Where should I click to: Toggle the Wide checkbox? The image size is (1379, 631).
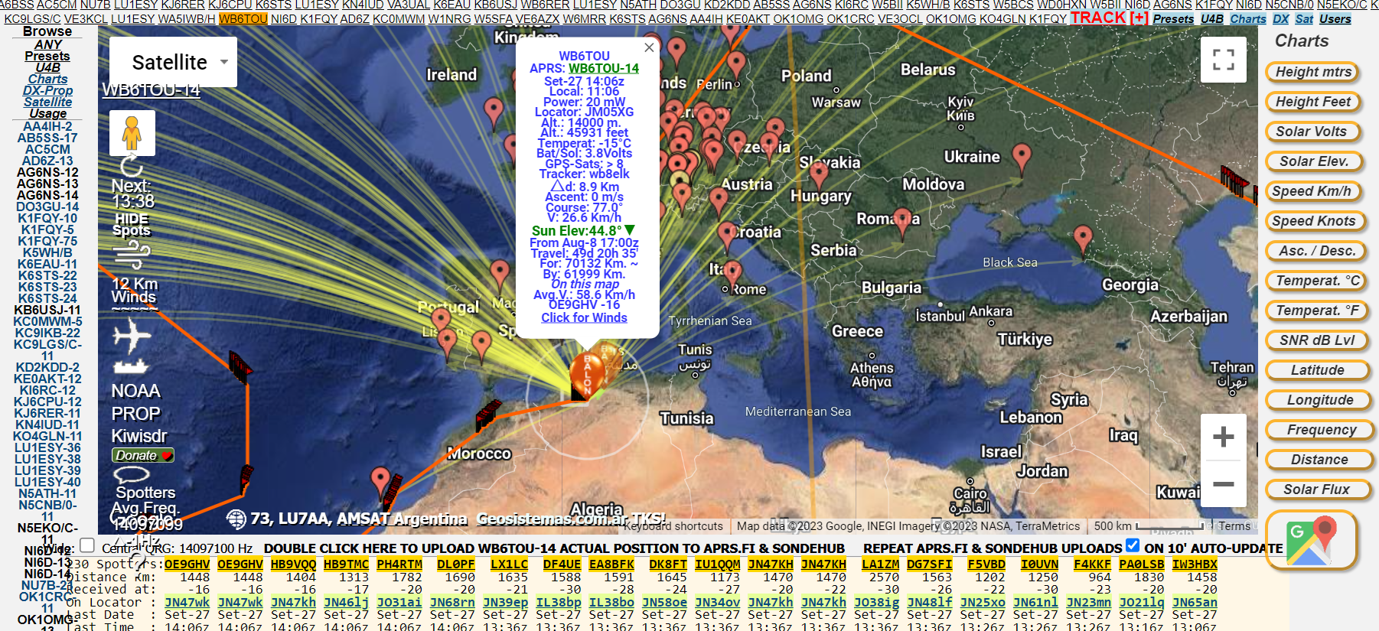[87, 545]
